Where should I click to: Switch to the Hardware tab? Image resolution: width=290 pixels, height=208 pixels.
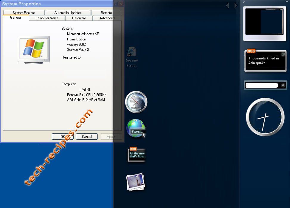click(x=79, y=18)
